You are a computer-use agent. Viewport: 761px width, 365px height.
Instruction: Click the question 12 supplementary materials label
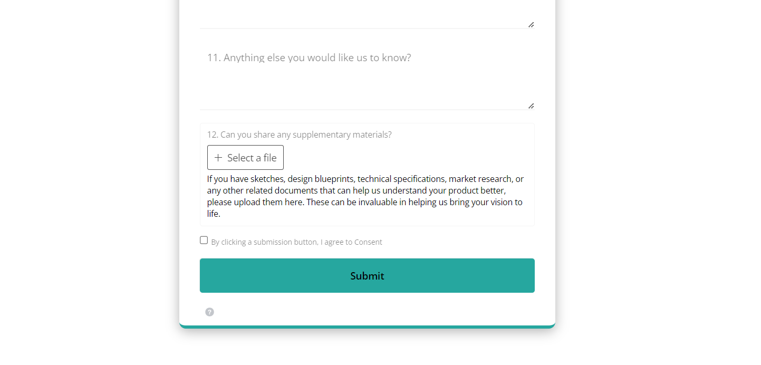tap(299, 135)
